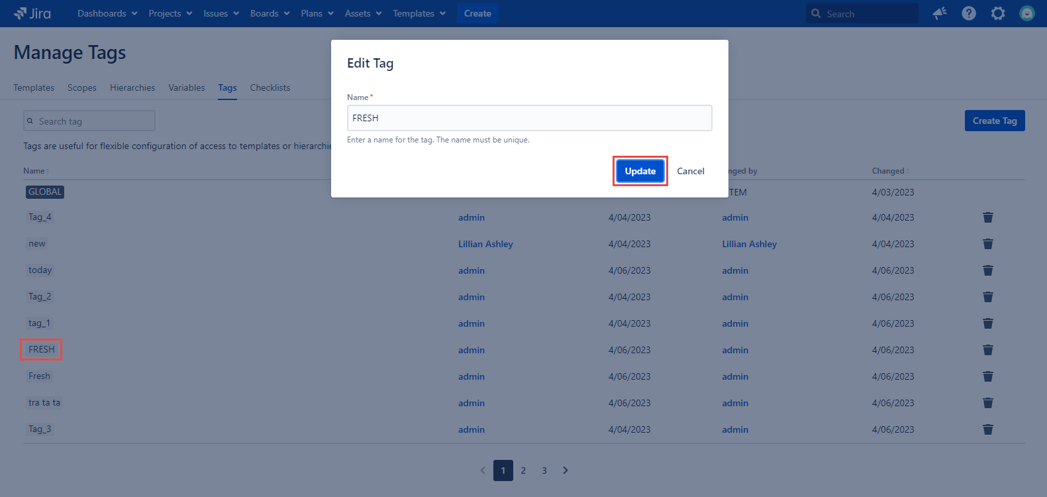Open the Help question mark icon

pos(968,13)
